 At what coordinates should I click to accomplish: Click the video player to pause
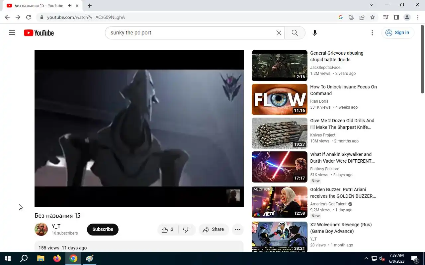click(x=139, y=128)
